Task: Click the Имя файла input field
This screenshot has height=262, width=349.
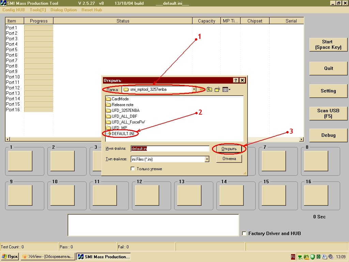Action: pos(170,149)
